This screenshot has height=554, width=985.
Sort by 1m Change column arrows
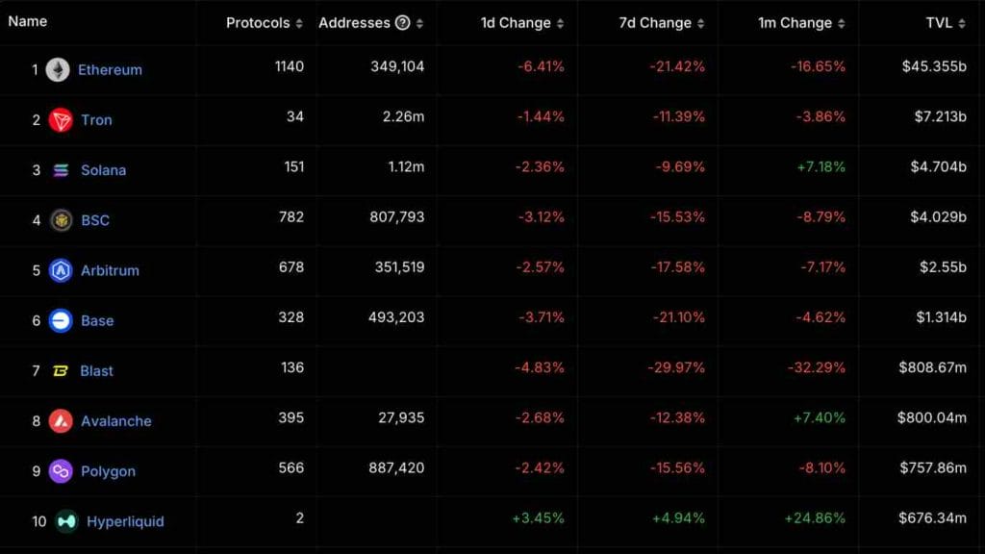pos(841,23)
